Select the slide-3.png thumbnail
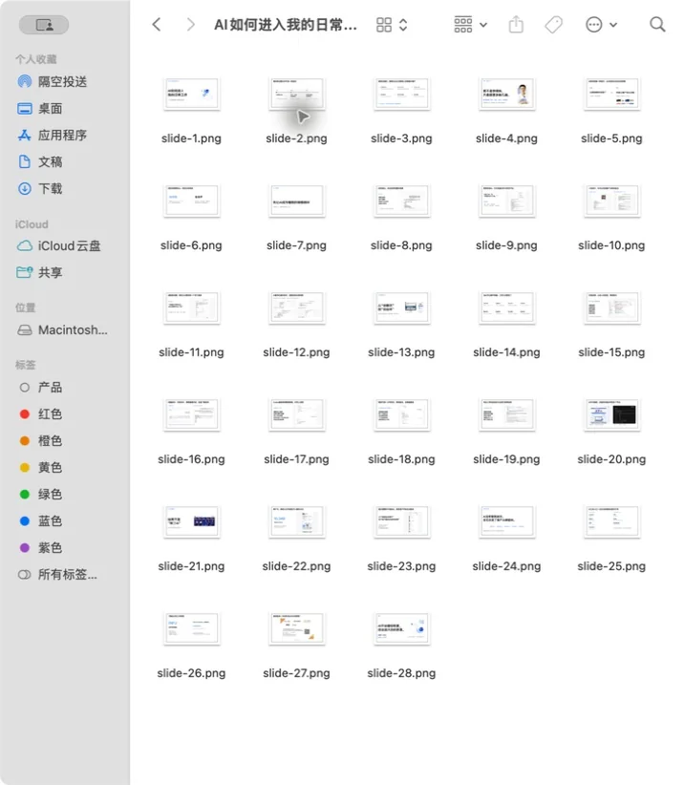The image size is (684, 785). pos(401,94)
